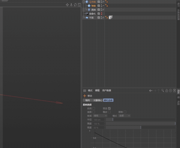Viewport: 180px width, 148px height.
Task: Click the attribute manager search magnifier
Action: (163, 91)
